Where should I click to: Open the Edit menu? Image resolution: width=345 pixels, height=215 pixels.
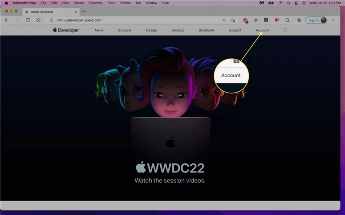click(54, 3)
